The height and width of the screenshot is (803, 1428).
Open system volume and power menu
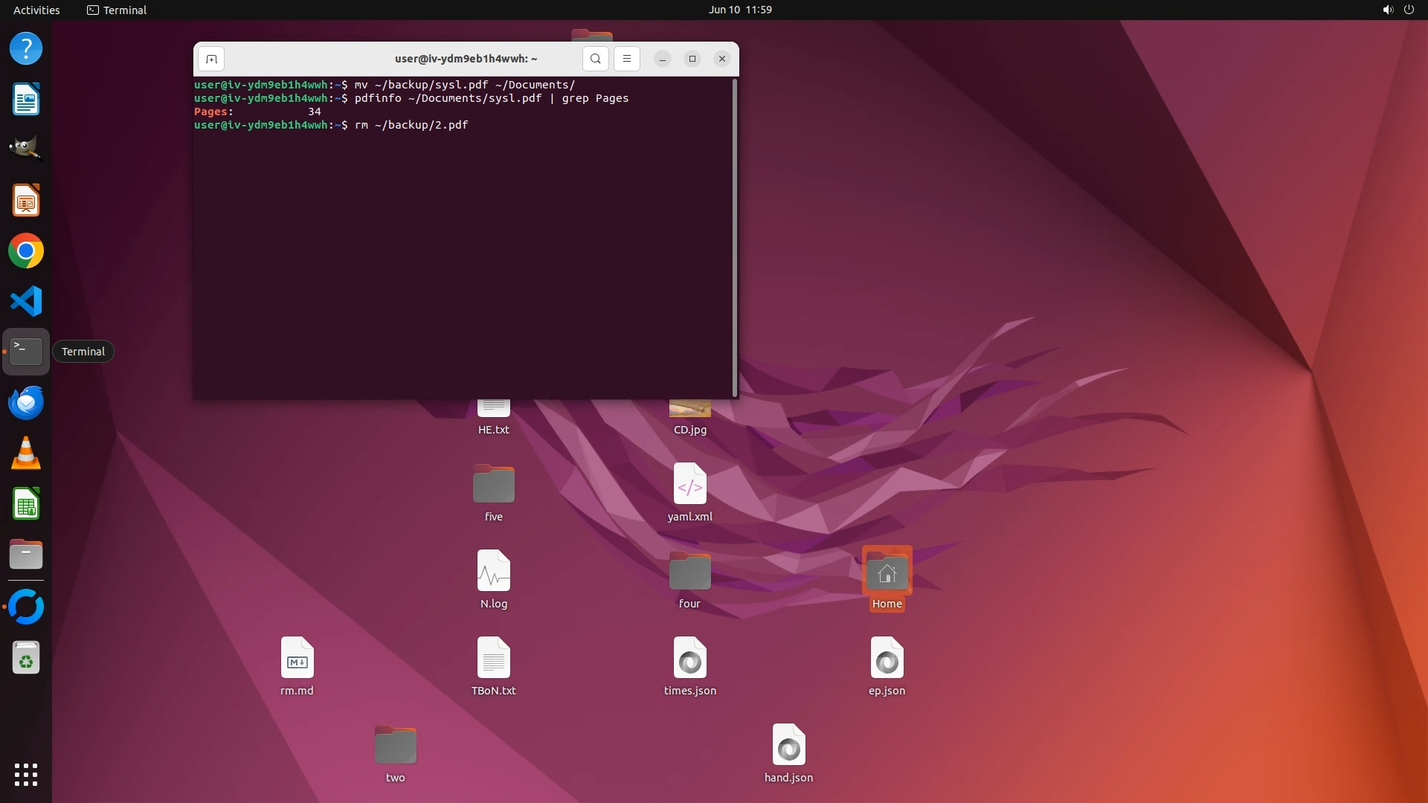[1398, 10]
